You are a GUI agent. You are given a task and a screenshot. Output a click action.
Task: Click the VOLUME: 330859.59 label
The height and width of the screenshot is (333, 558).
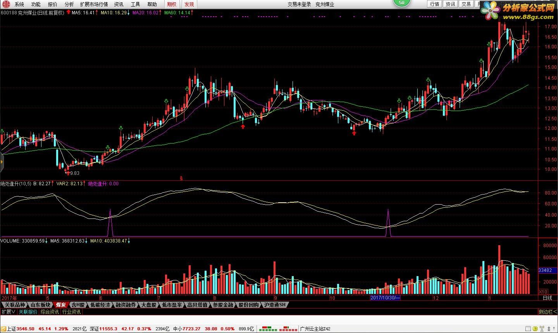click(x=22, y=241)
